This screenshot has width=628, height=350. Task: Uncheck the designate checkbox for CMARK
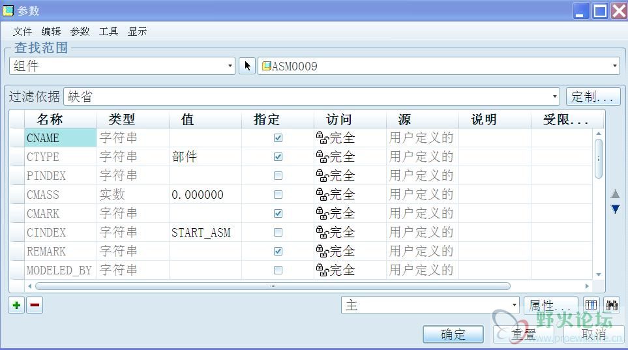coord(278,213)
